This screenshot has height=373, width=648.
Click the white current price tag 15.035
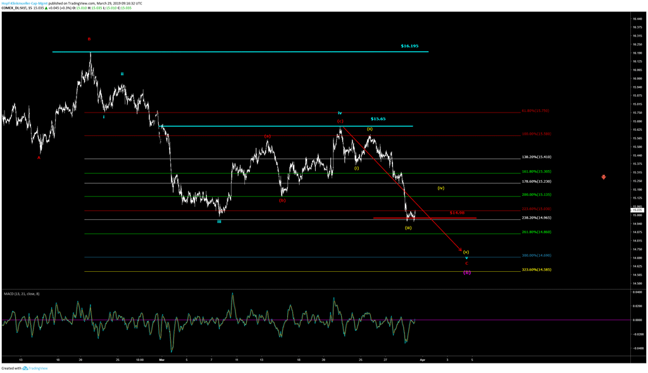pyautogui.click(x=638, y=211)
